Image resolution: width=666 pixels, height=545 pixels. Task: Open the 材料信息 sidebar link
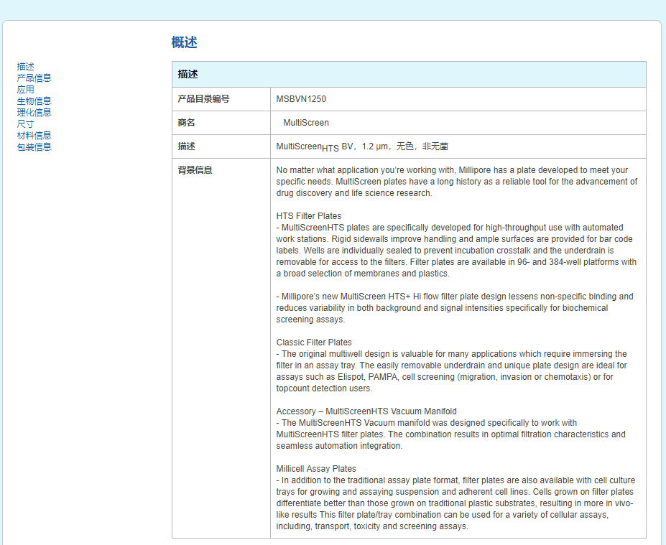coord(34,136)
